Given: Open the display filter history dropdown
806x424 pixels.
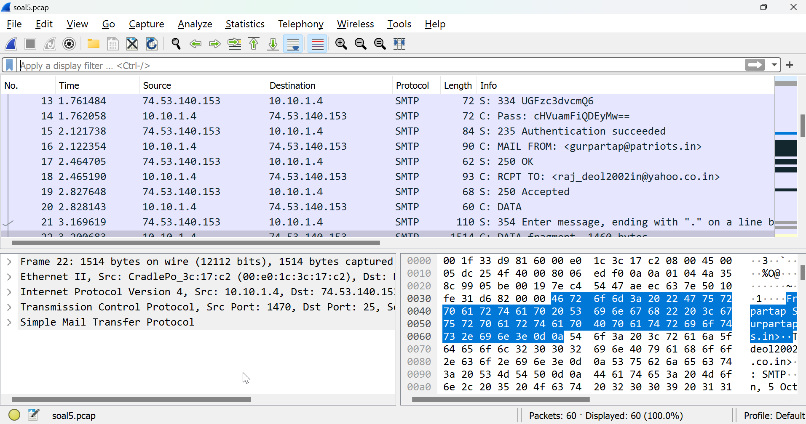Looking at the screenshot, I should click(774, 65).
